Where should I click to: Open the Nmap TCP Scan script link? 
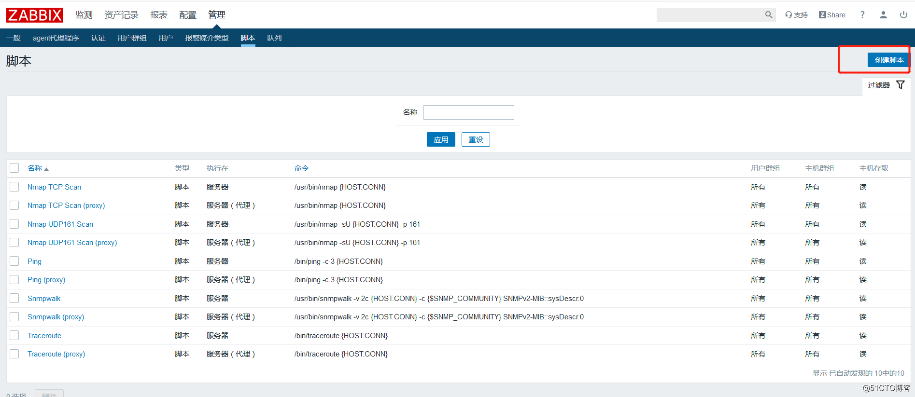54,187
